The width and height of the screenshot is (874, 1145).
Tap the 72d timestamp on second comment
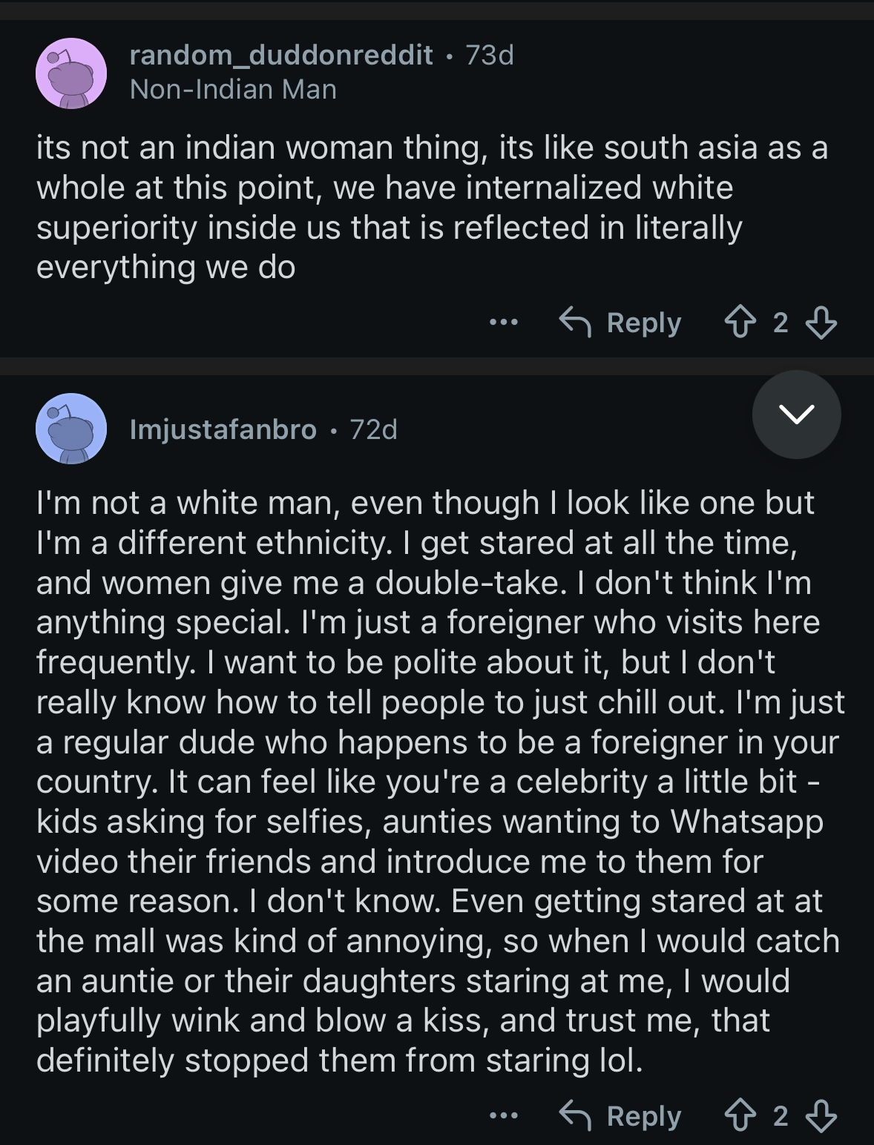coord(374,429)
